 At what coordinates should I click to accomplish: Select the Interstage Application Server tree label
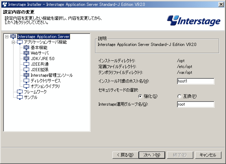[43, 37]
